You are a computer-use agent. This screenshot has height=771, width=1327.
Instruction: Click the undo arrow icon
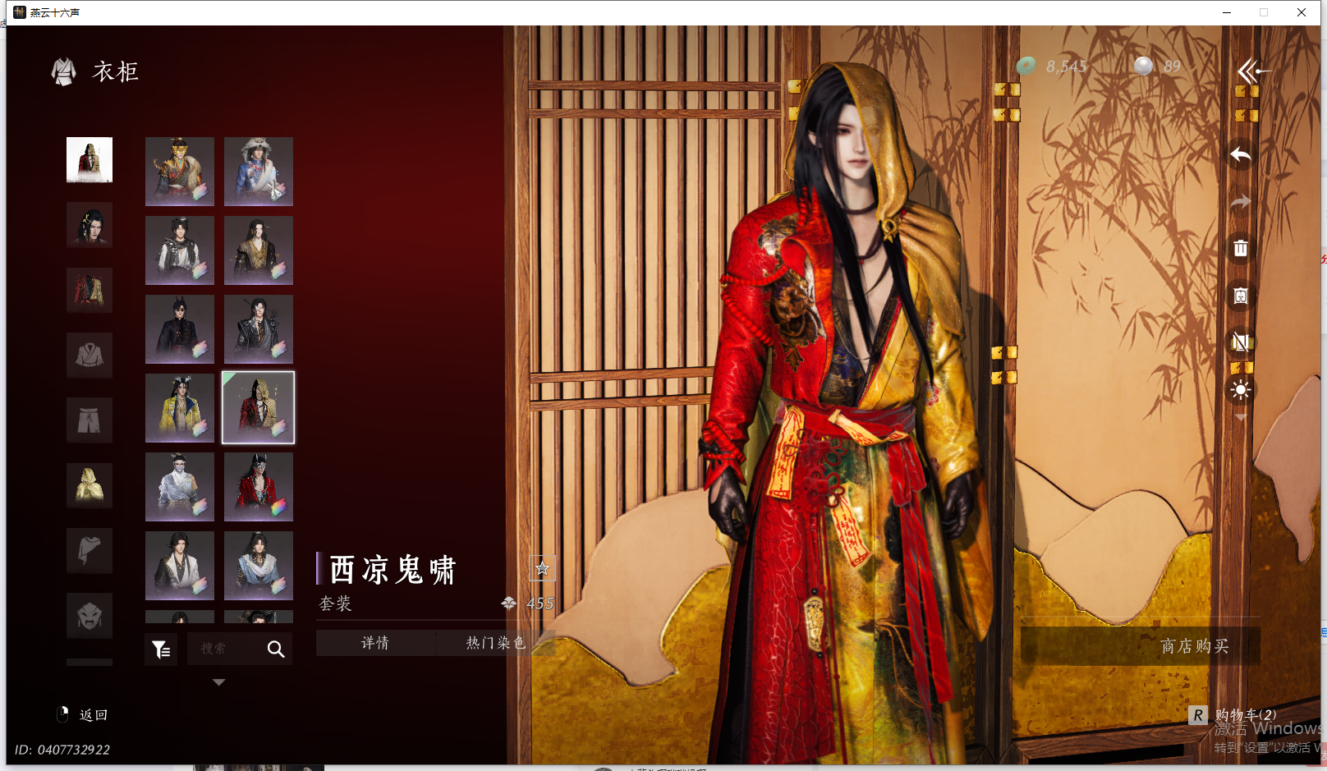[1240, 155]
